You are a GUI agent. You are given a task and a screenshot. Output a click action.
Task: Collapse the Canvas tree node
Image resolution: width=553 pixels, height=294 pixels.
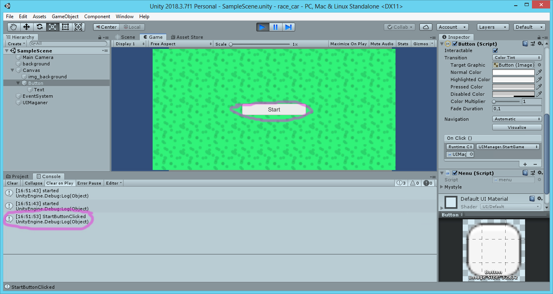[x=12, y=70]
